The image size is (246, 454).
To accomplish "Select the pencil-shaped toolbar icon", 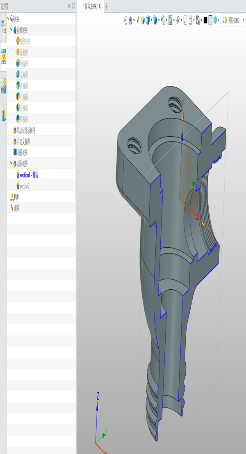I will coord(138,20).
